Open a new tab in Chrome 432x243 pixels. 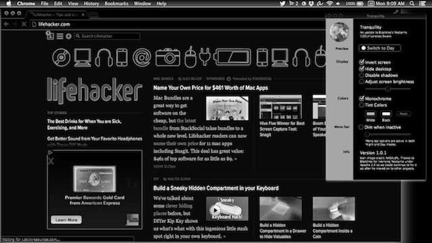[x=93, y=15]
